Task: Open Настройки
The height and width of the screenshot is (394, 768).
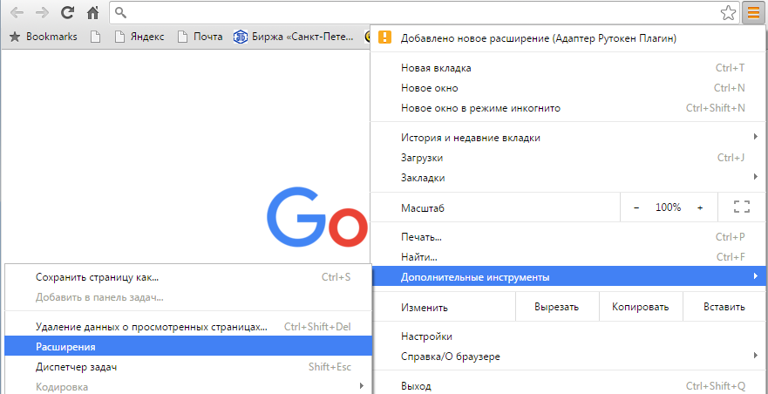Action: click(568, 336)
